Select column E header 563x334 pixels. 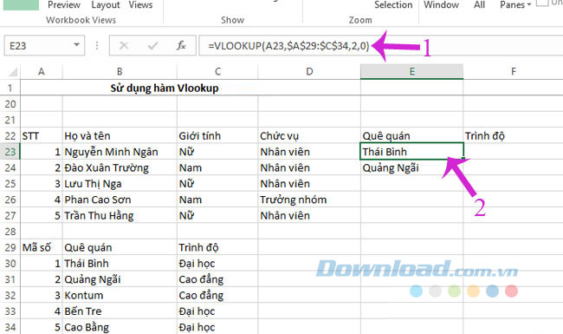[x=411, y=71]
